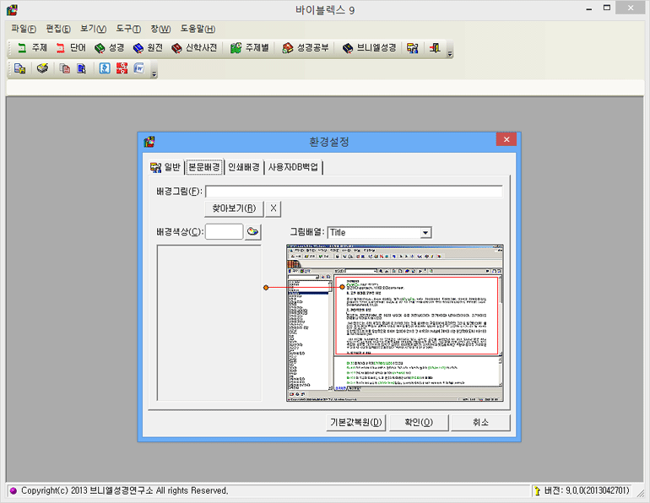Open the 그림배열 Title dropdown
The image size is (650, 503).
click(x=425, y=233)
